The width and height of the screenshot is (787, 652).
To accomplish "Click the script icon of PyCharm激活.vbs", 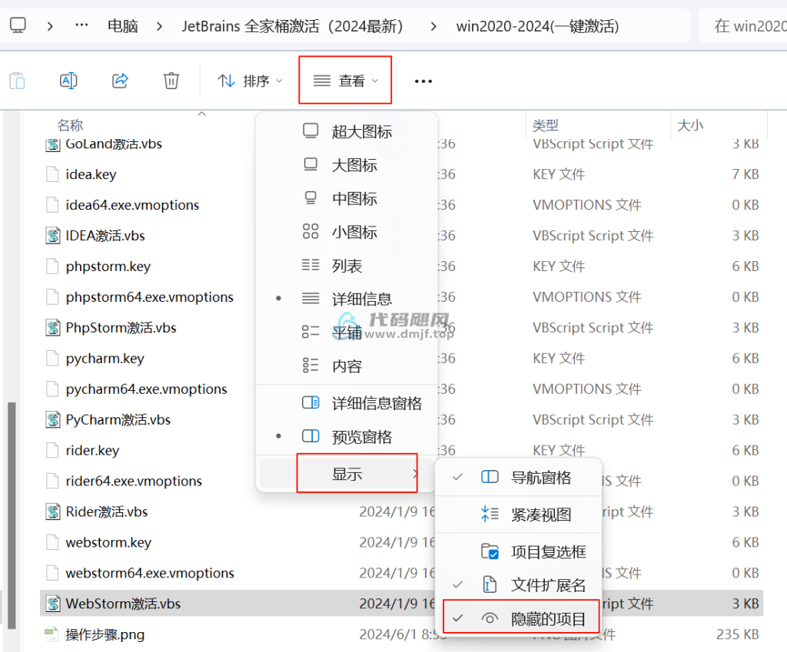I will (53, 420).
